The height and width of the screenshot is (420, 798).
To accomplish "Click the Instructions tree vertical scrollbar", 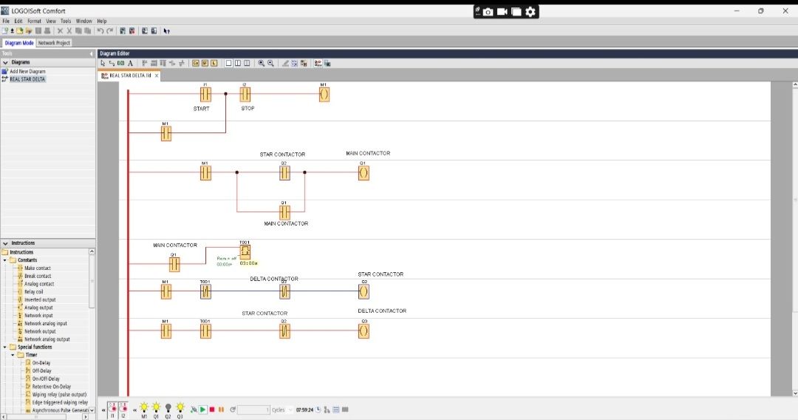I will (92, 281).
